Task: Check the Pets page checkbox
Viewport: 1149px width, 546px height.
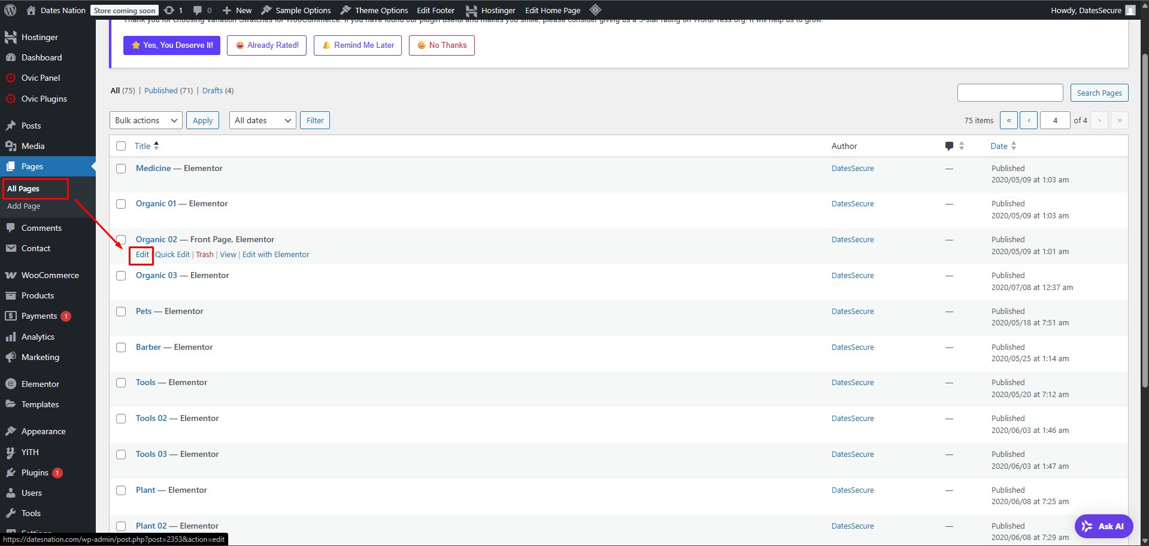Action: pos(121,312)
